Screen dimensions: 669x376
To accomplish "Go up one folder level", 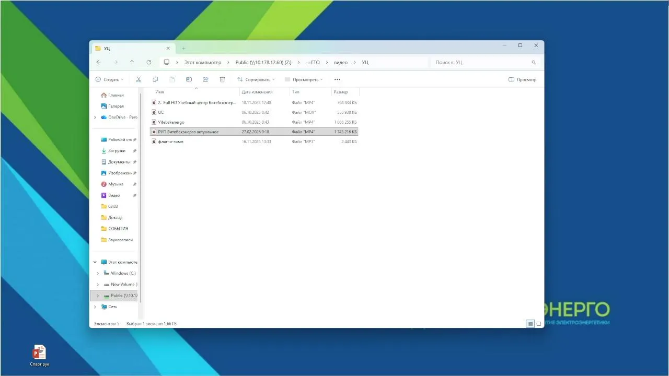I will coord(132,62).
